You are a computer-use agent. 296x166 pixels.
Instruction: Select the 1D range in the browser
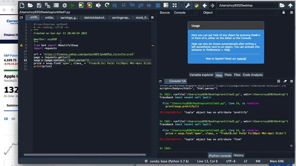click(6, 119)
